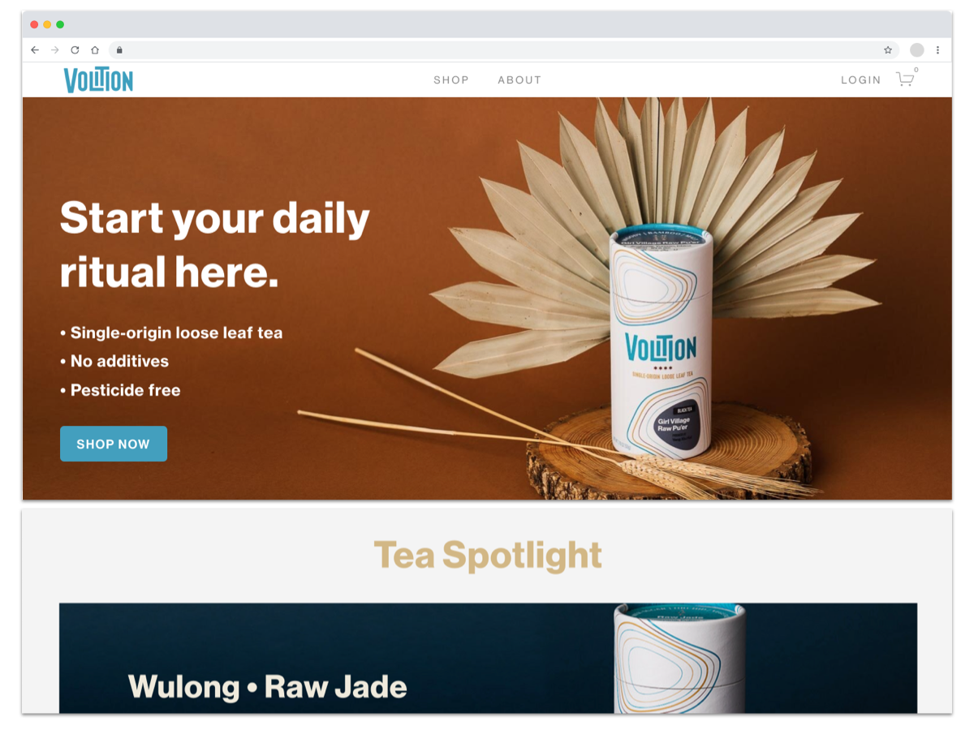Click the green maximize window button
Image resolution: width=974 pixels, height=730 pixels.
(x=60, y=24)
